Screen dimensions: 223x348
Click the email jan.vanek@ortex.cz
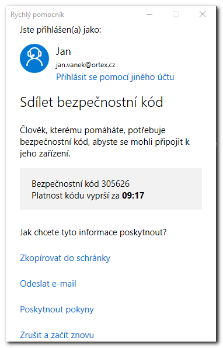click(x=85, y=65)
